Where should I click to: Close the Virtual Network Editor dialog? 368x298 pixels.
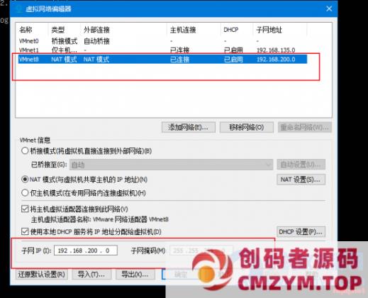329,9
